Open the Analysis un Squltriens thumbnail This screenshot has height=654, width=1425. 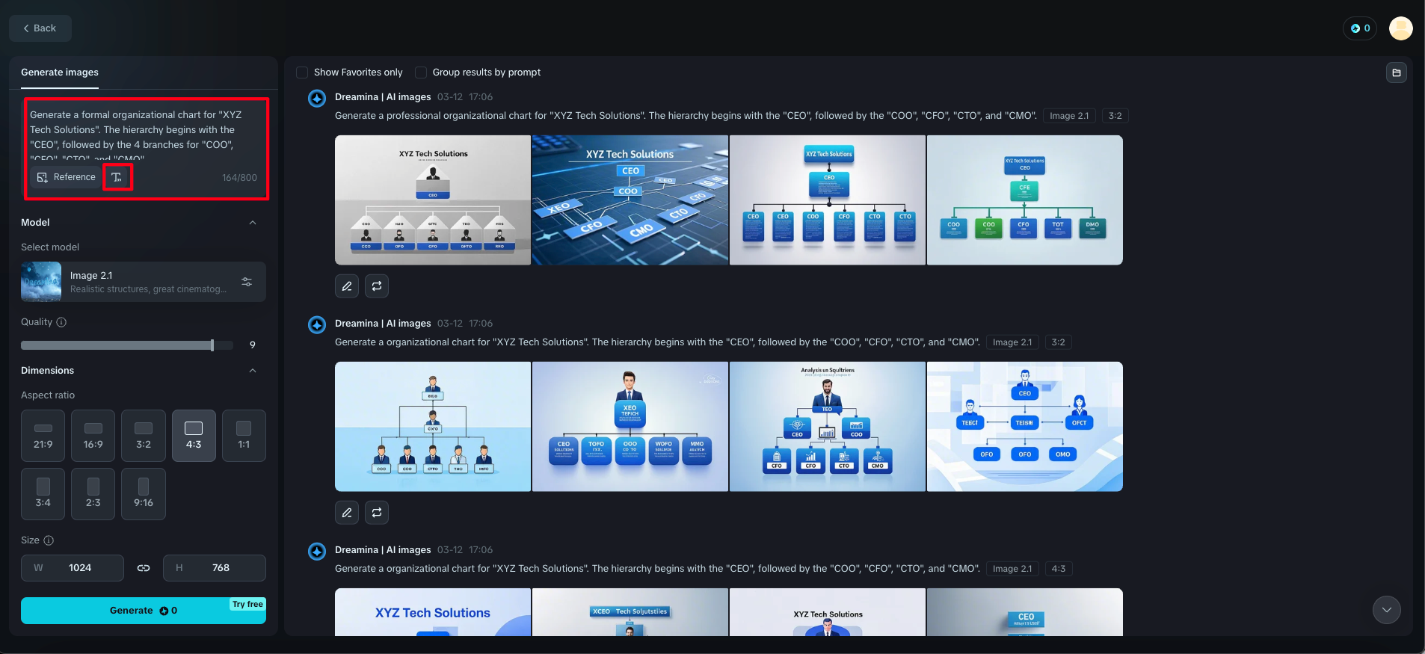click(828, 427)
